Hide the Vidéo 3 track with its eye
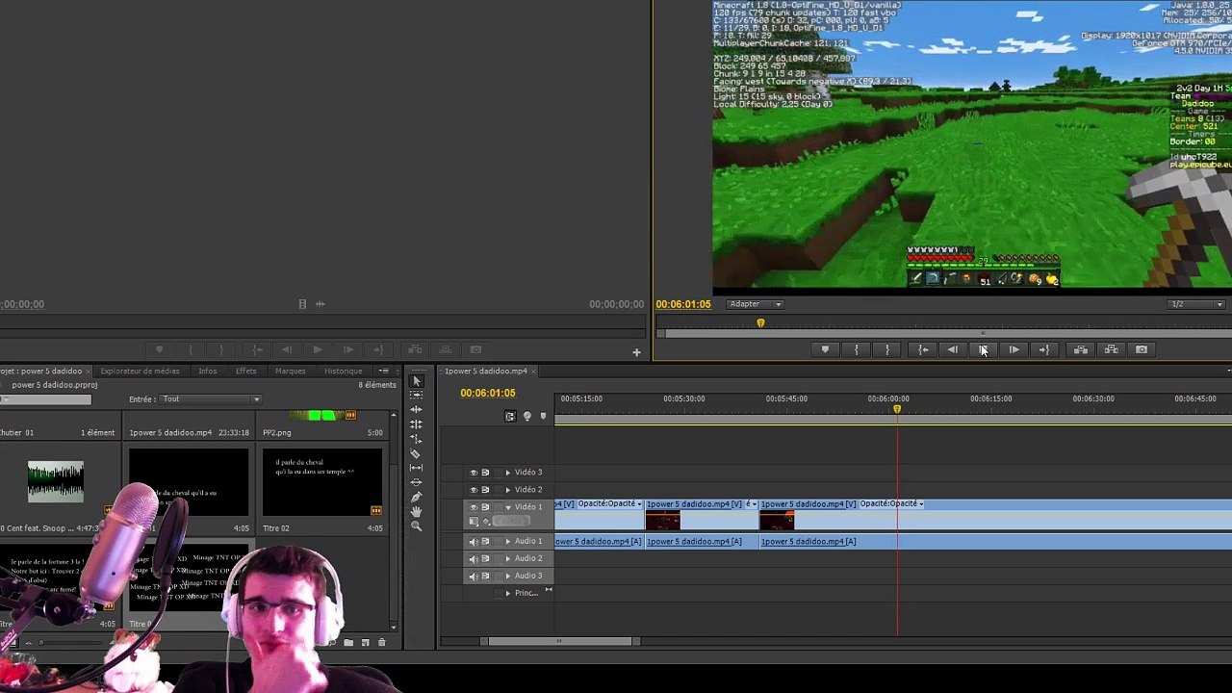The image size is (1232, 693). pyautogui.click(x=474, y=473)
